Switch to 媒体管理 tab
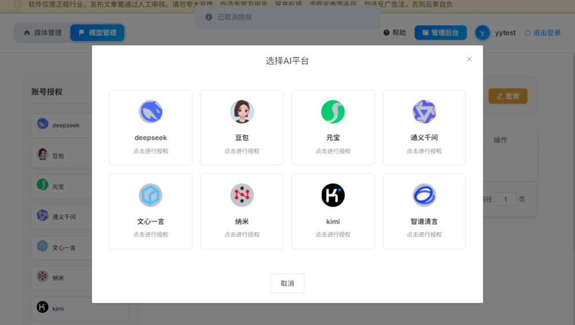 coord(43,32)
